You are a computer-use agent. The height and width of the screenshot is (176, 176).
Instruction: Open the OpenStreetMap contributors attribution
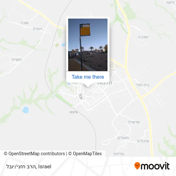click(35, 154)
